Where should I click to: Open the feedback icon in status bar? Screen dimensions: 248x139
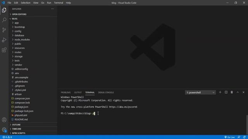239,137
